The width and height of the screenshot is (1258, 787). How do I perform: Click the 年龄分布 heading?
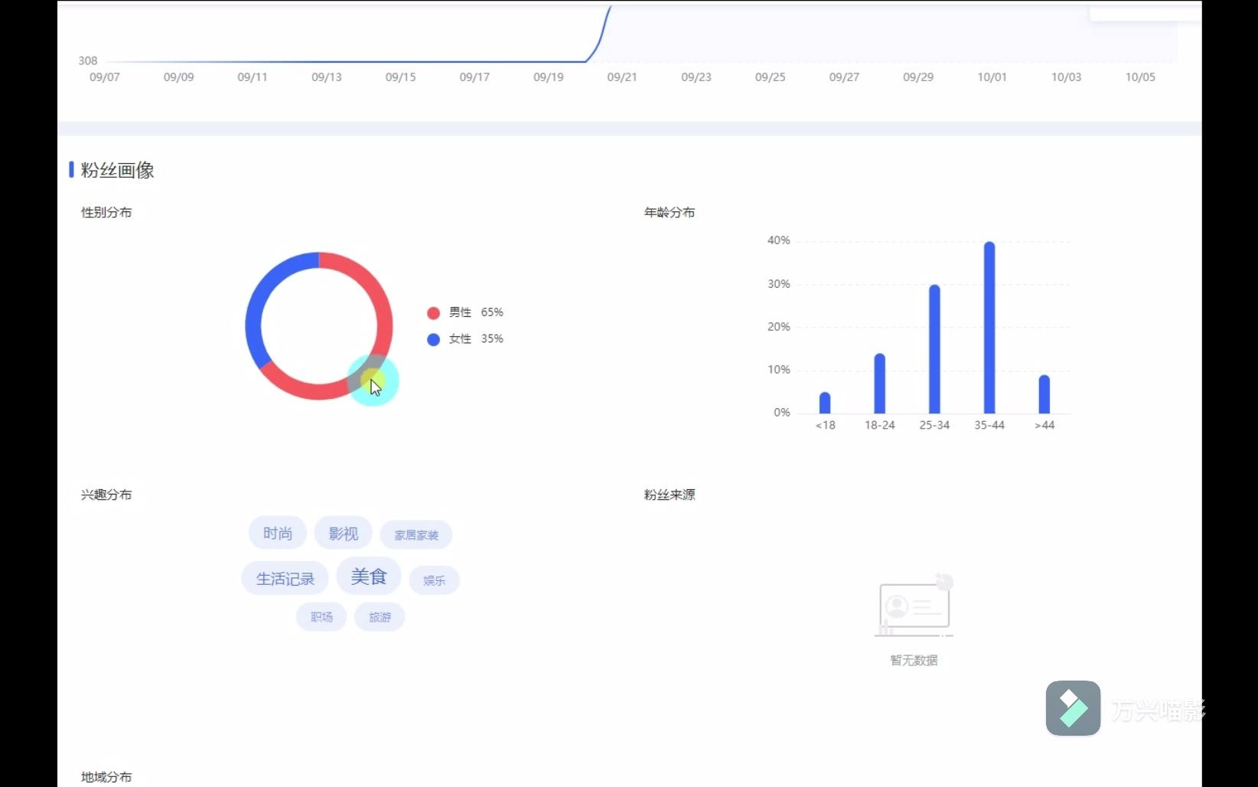click(670, 212)
